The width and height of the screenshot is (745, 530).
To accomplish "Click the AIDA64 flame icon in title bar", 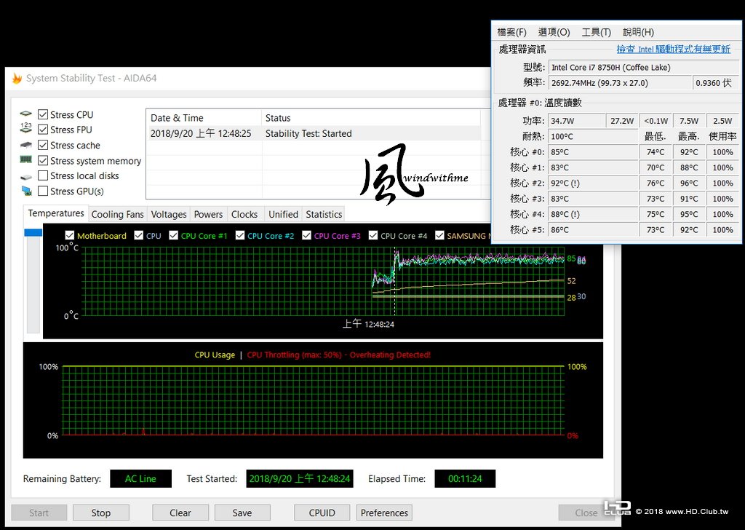I will coord(17,78).
